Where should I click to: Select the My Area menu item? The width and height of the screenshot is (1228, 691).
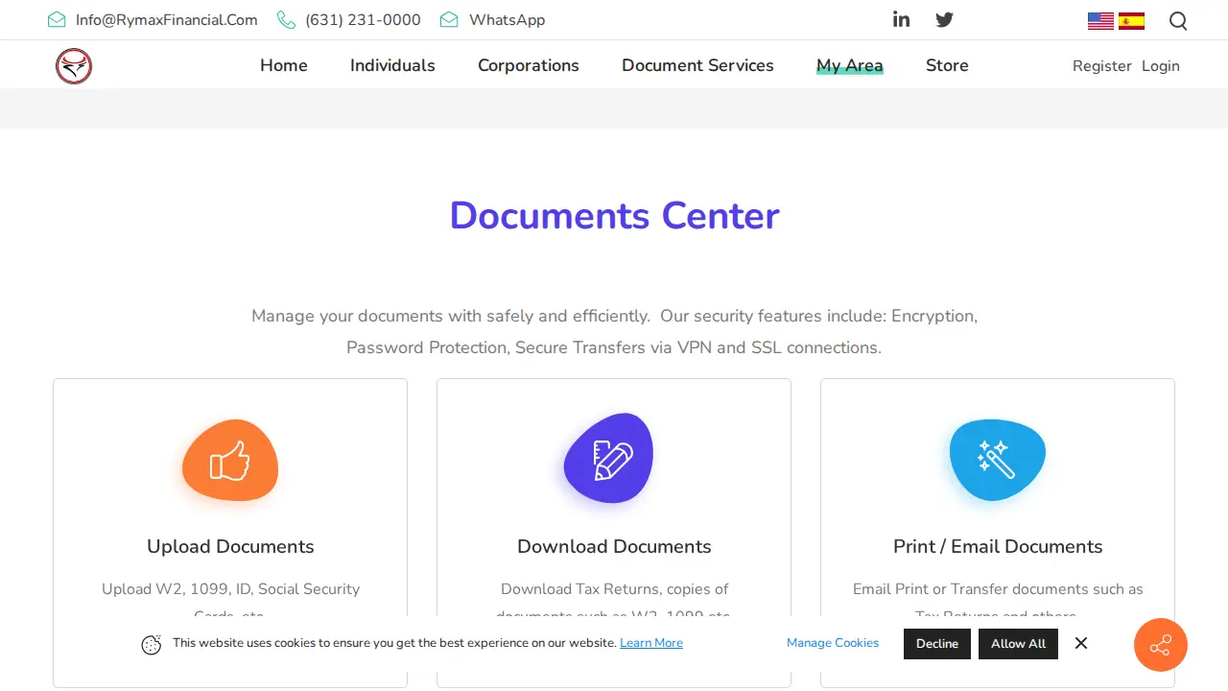850,65
